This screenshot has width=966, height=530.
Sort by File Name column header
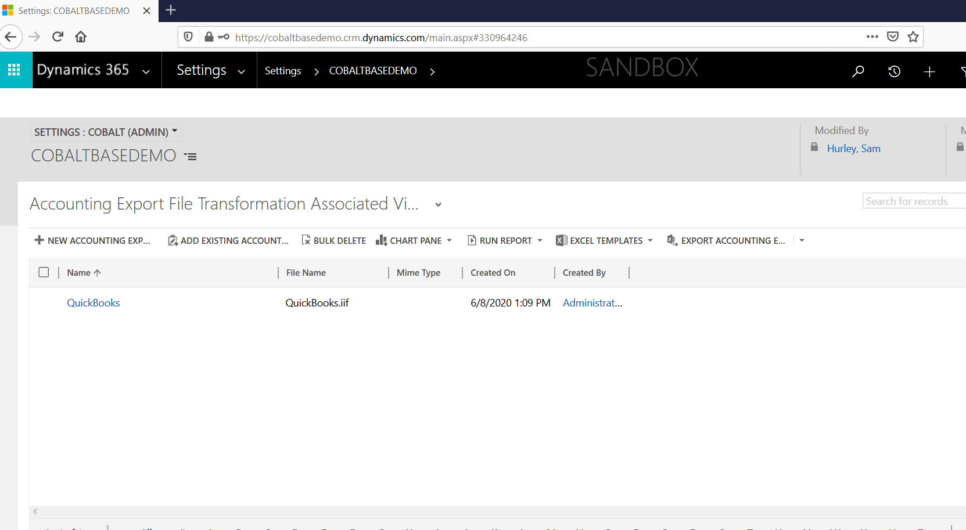[306, 272]
